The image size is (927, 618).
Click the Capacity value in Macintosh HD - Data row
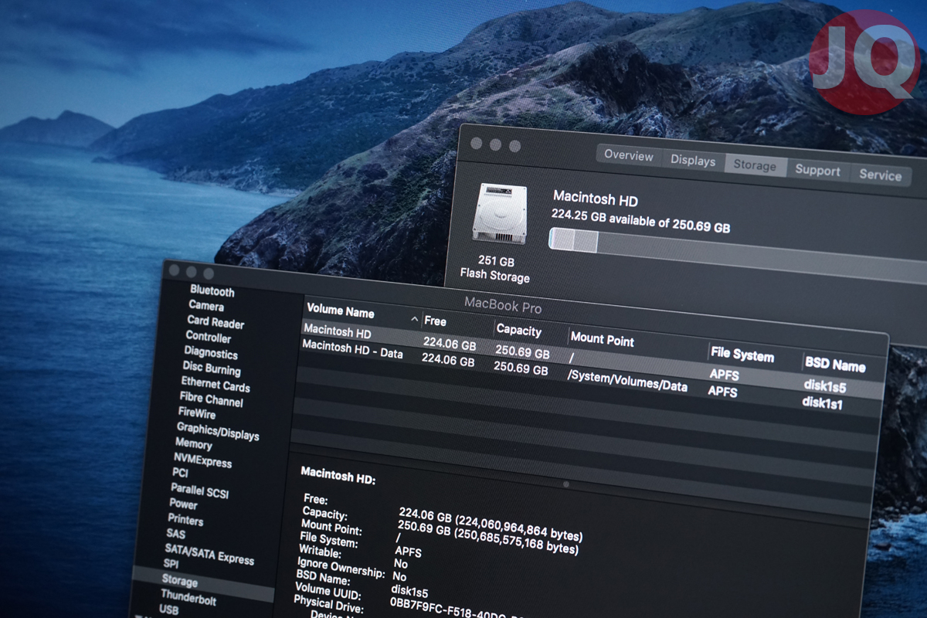(521, 368)
